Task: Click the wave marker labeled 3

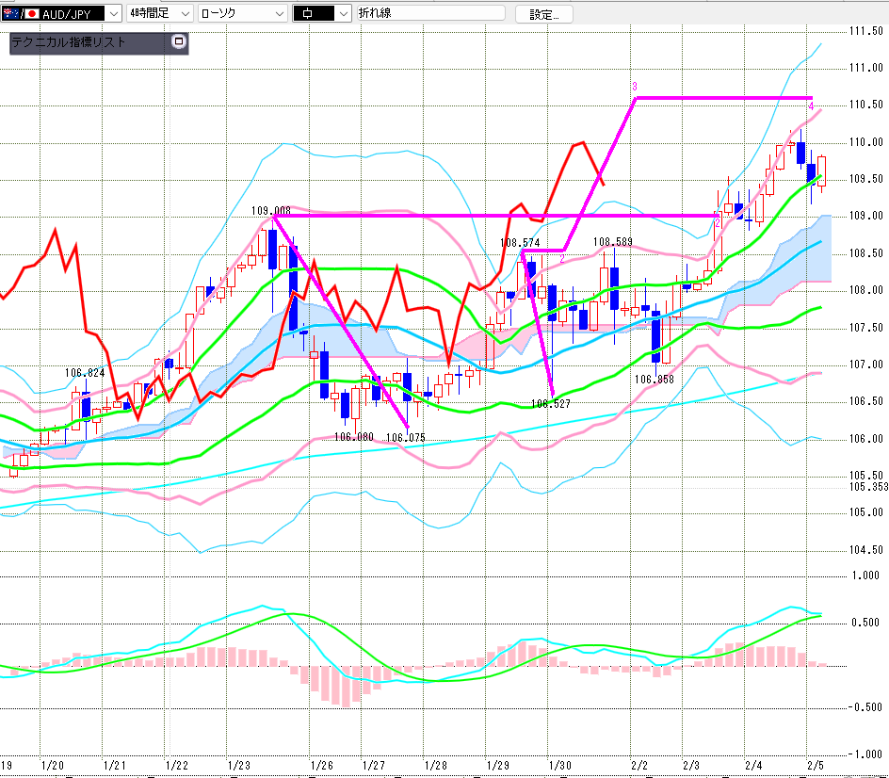Action: 635,87
